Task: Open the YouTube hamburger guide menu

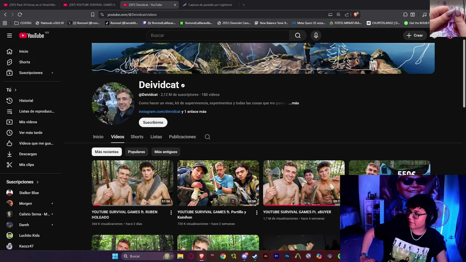Action: 9,35
